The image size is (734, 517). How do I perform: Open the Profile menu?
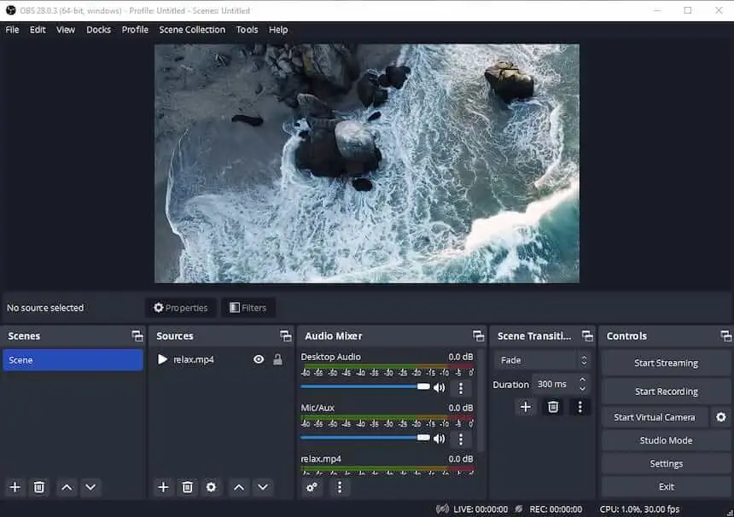pos(135,30)
